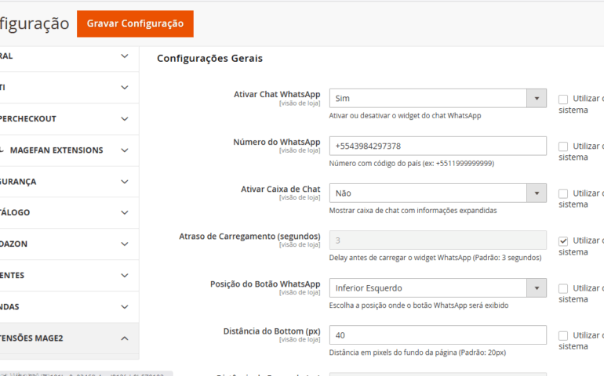Collapse the Extensões Mage2 section chevron
The width and height of the screenshot is (604, 376).
tap(125, 338)
